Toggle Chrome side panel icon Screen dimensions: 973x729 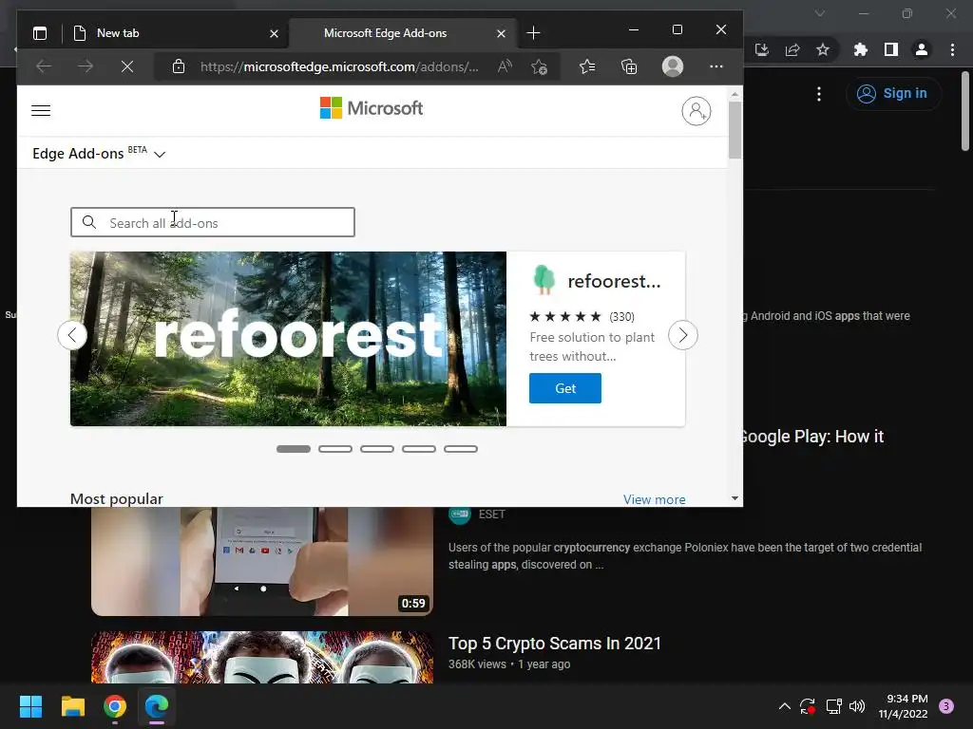891,49
